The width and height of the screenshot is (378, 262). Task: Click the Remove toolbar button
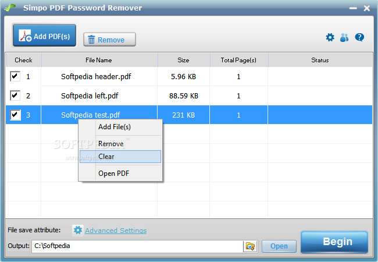pos(109,40)
